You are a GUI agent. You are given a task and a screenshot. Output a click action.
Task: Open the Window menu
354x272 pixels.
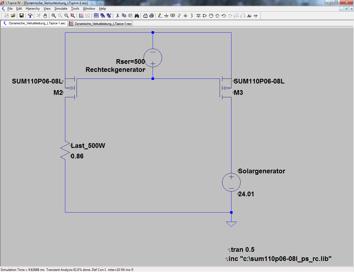click(x=89, y=9)
